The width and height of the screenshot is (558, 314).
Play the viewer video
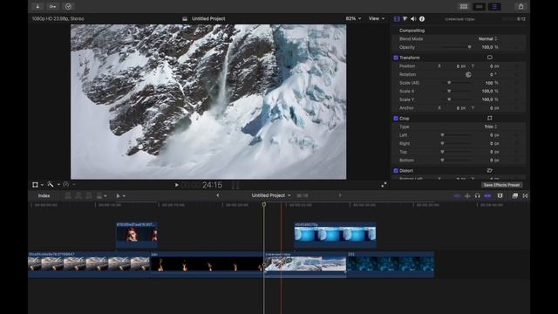click(176, 185)
